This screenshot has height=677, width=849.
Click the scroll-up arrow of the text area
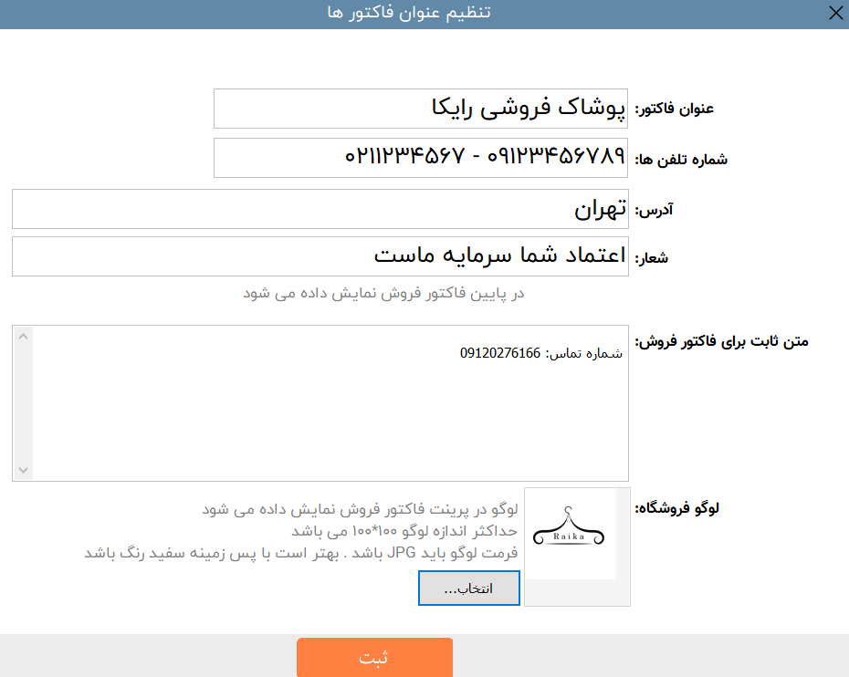click(24, 337)
